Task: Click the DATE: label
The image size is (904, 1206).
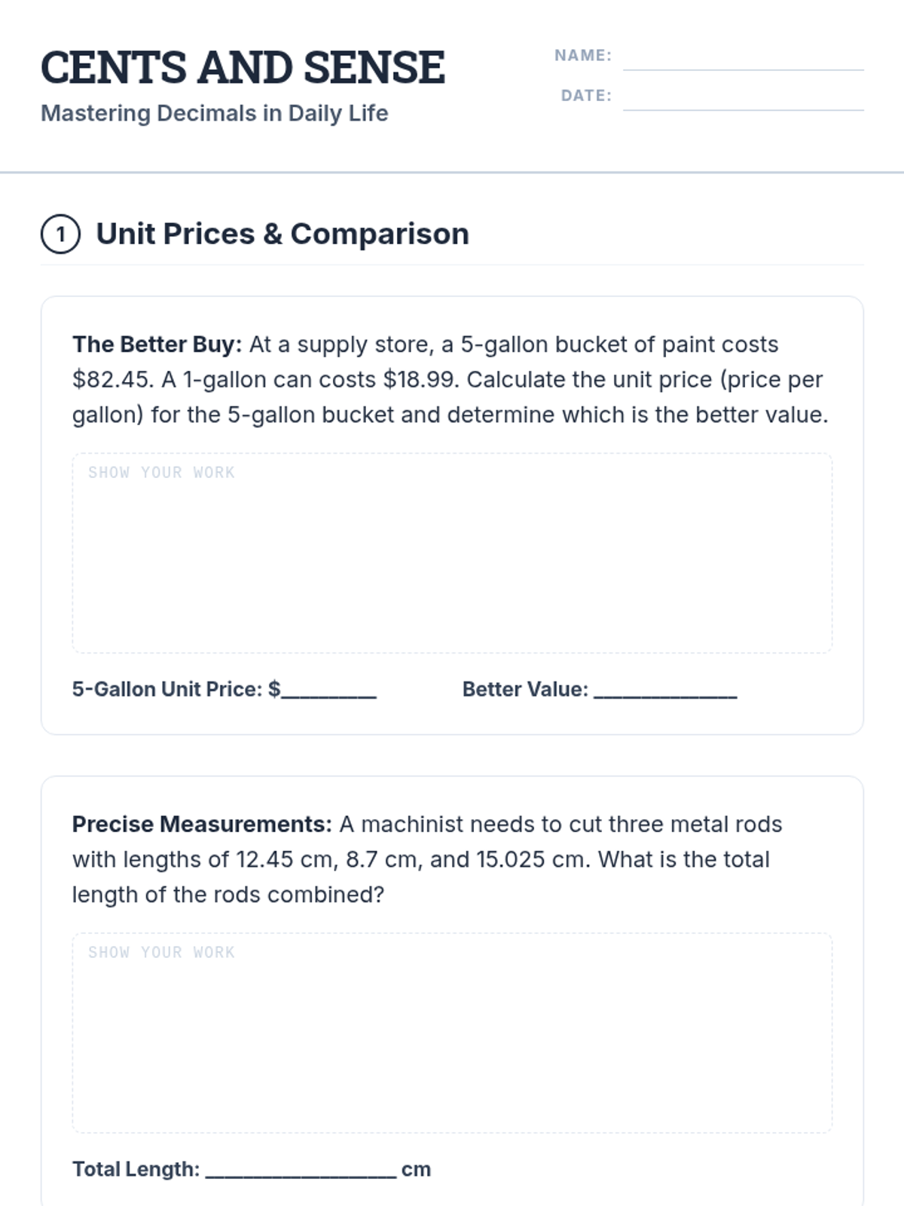Action: [585, 96]
